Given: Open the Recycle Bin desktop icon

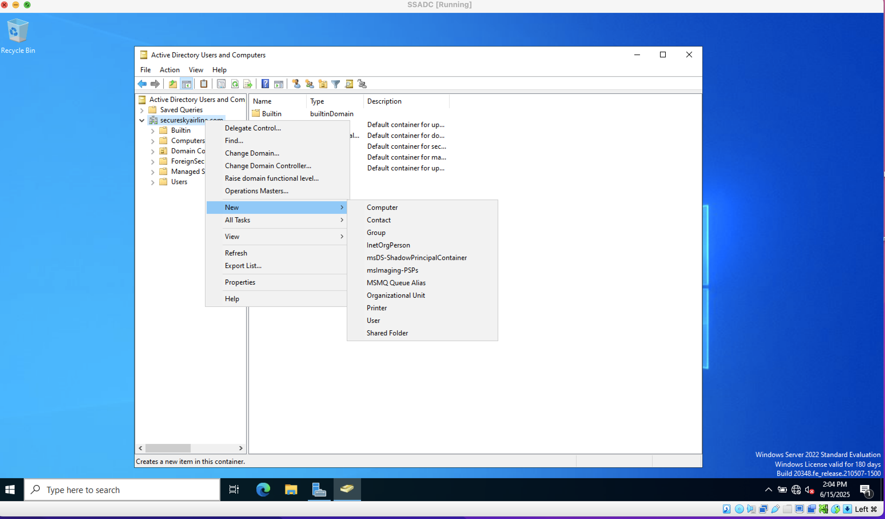Looking at the screenshot, I should 17,36.
